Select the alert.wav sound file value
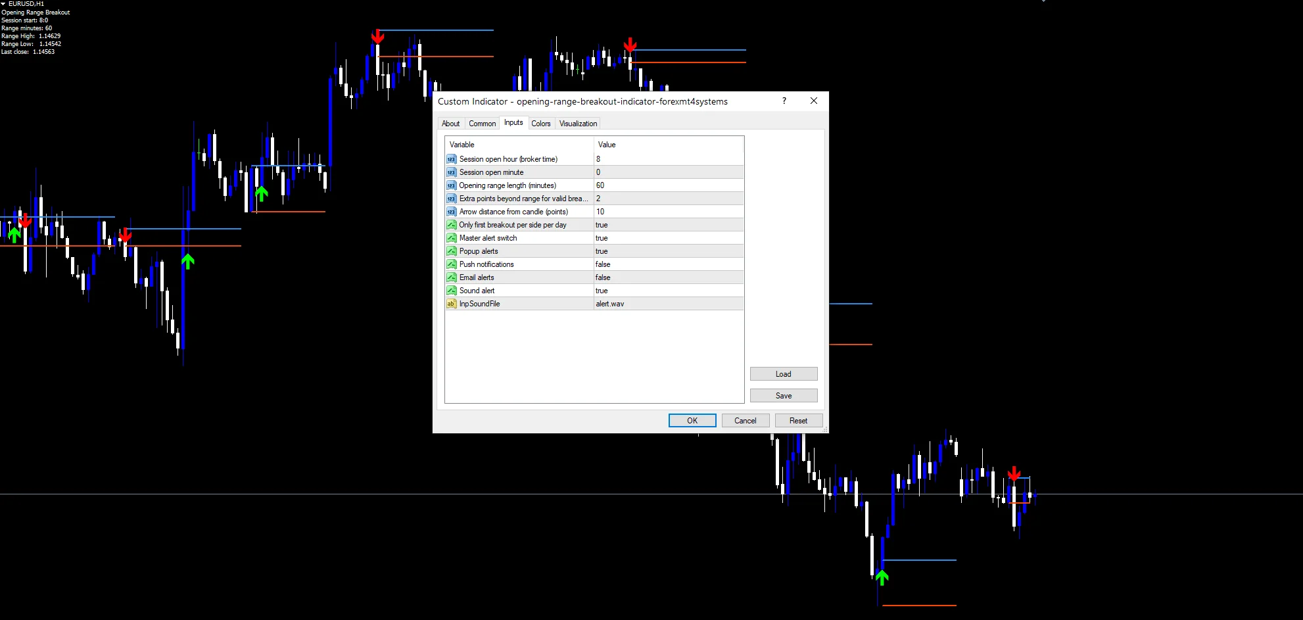The height and width of the screenshot is (620, 1303). point(669,304)
